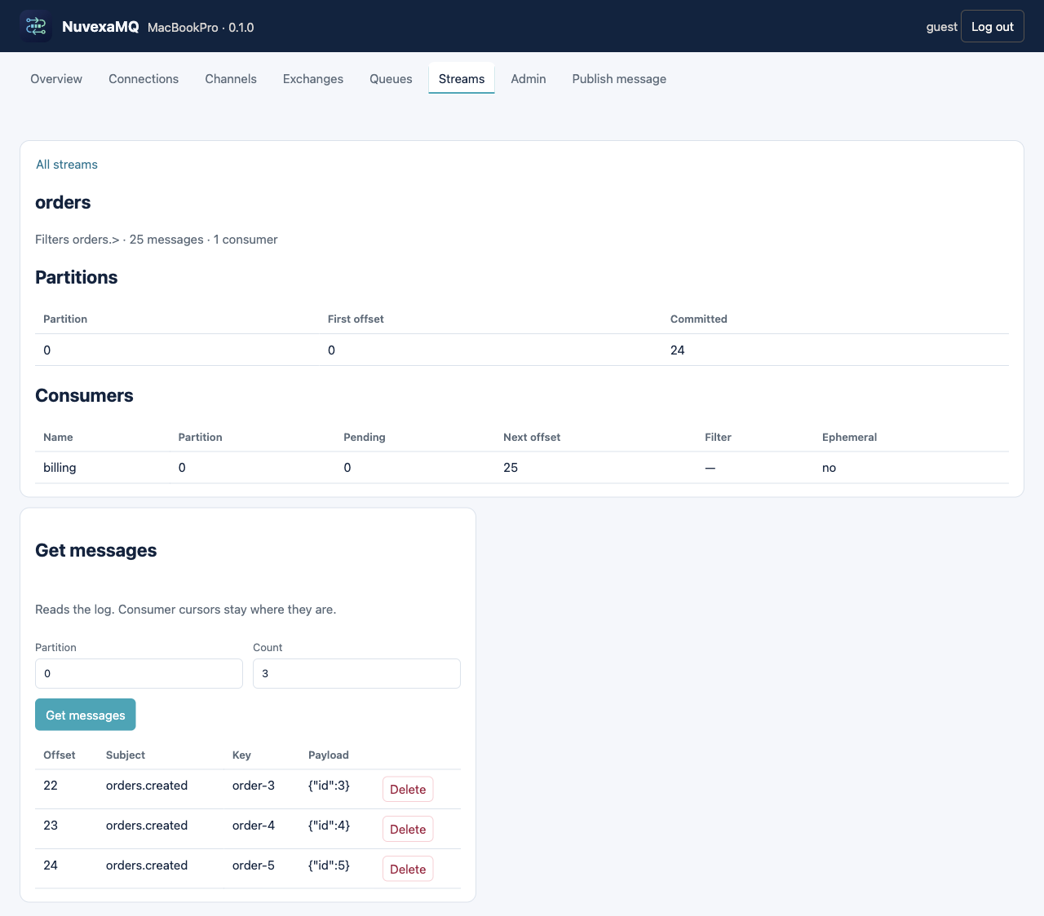The width and height of the screenshot is (1044, 916).
Task: Click the Ephemeral value no
Action: click(829, 468)
